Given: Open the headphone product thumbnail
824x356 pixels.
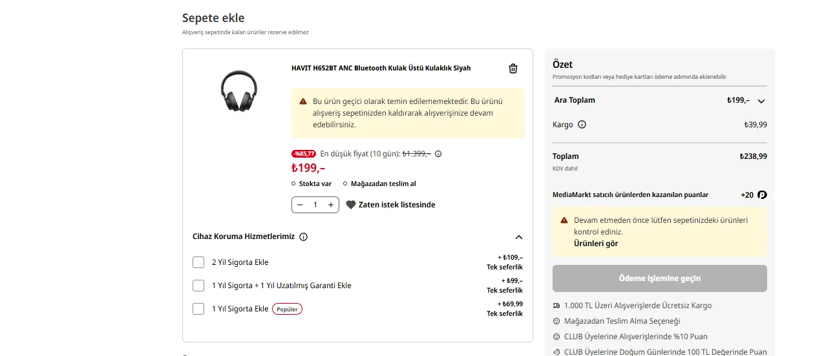Looking at the screenshot, I should pyautogui.click(x=239, y=90).
